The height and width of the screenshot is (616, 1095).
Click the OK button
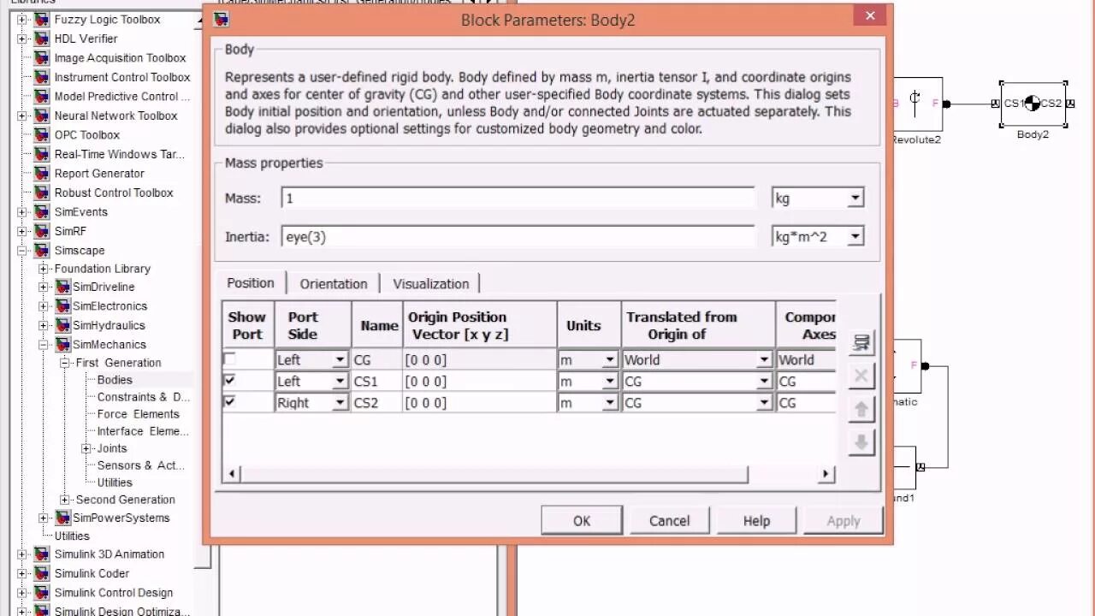click(582, 520)
